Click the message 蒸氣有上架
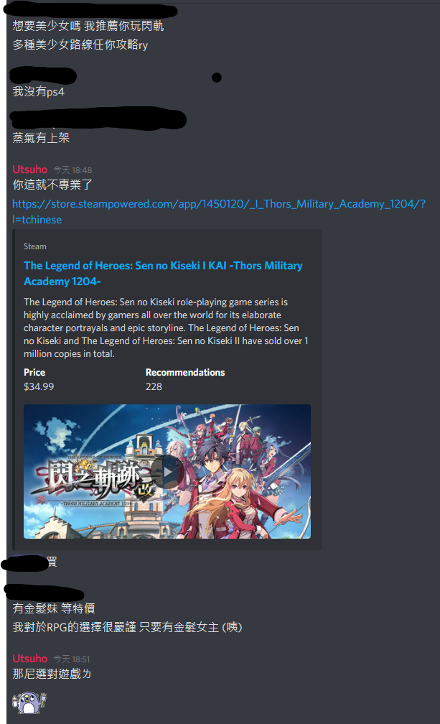 click(x=41, y=138)
